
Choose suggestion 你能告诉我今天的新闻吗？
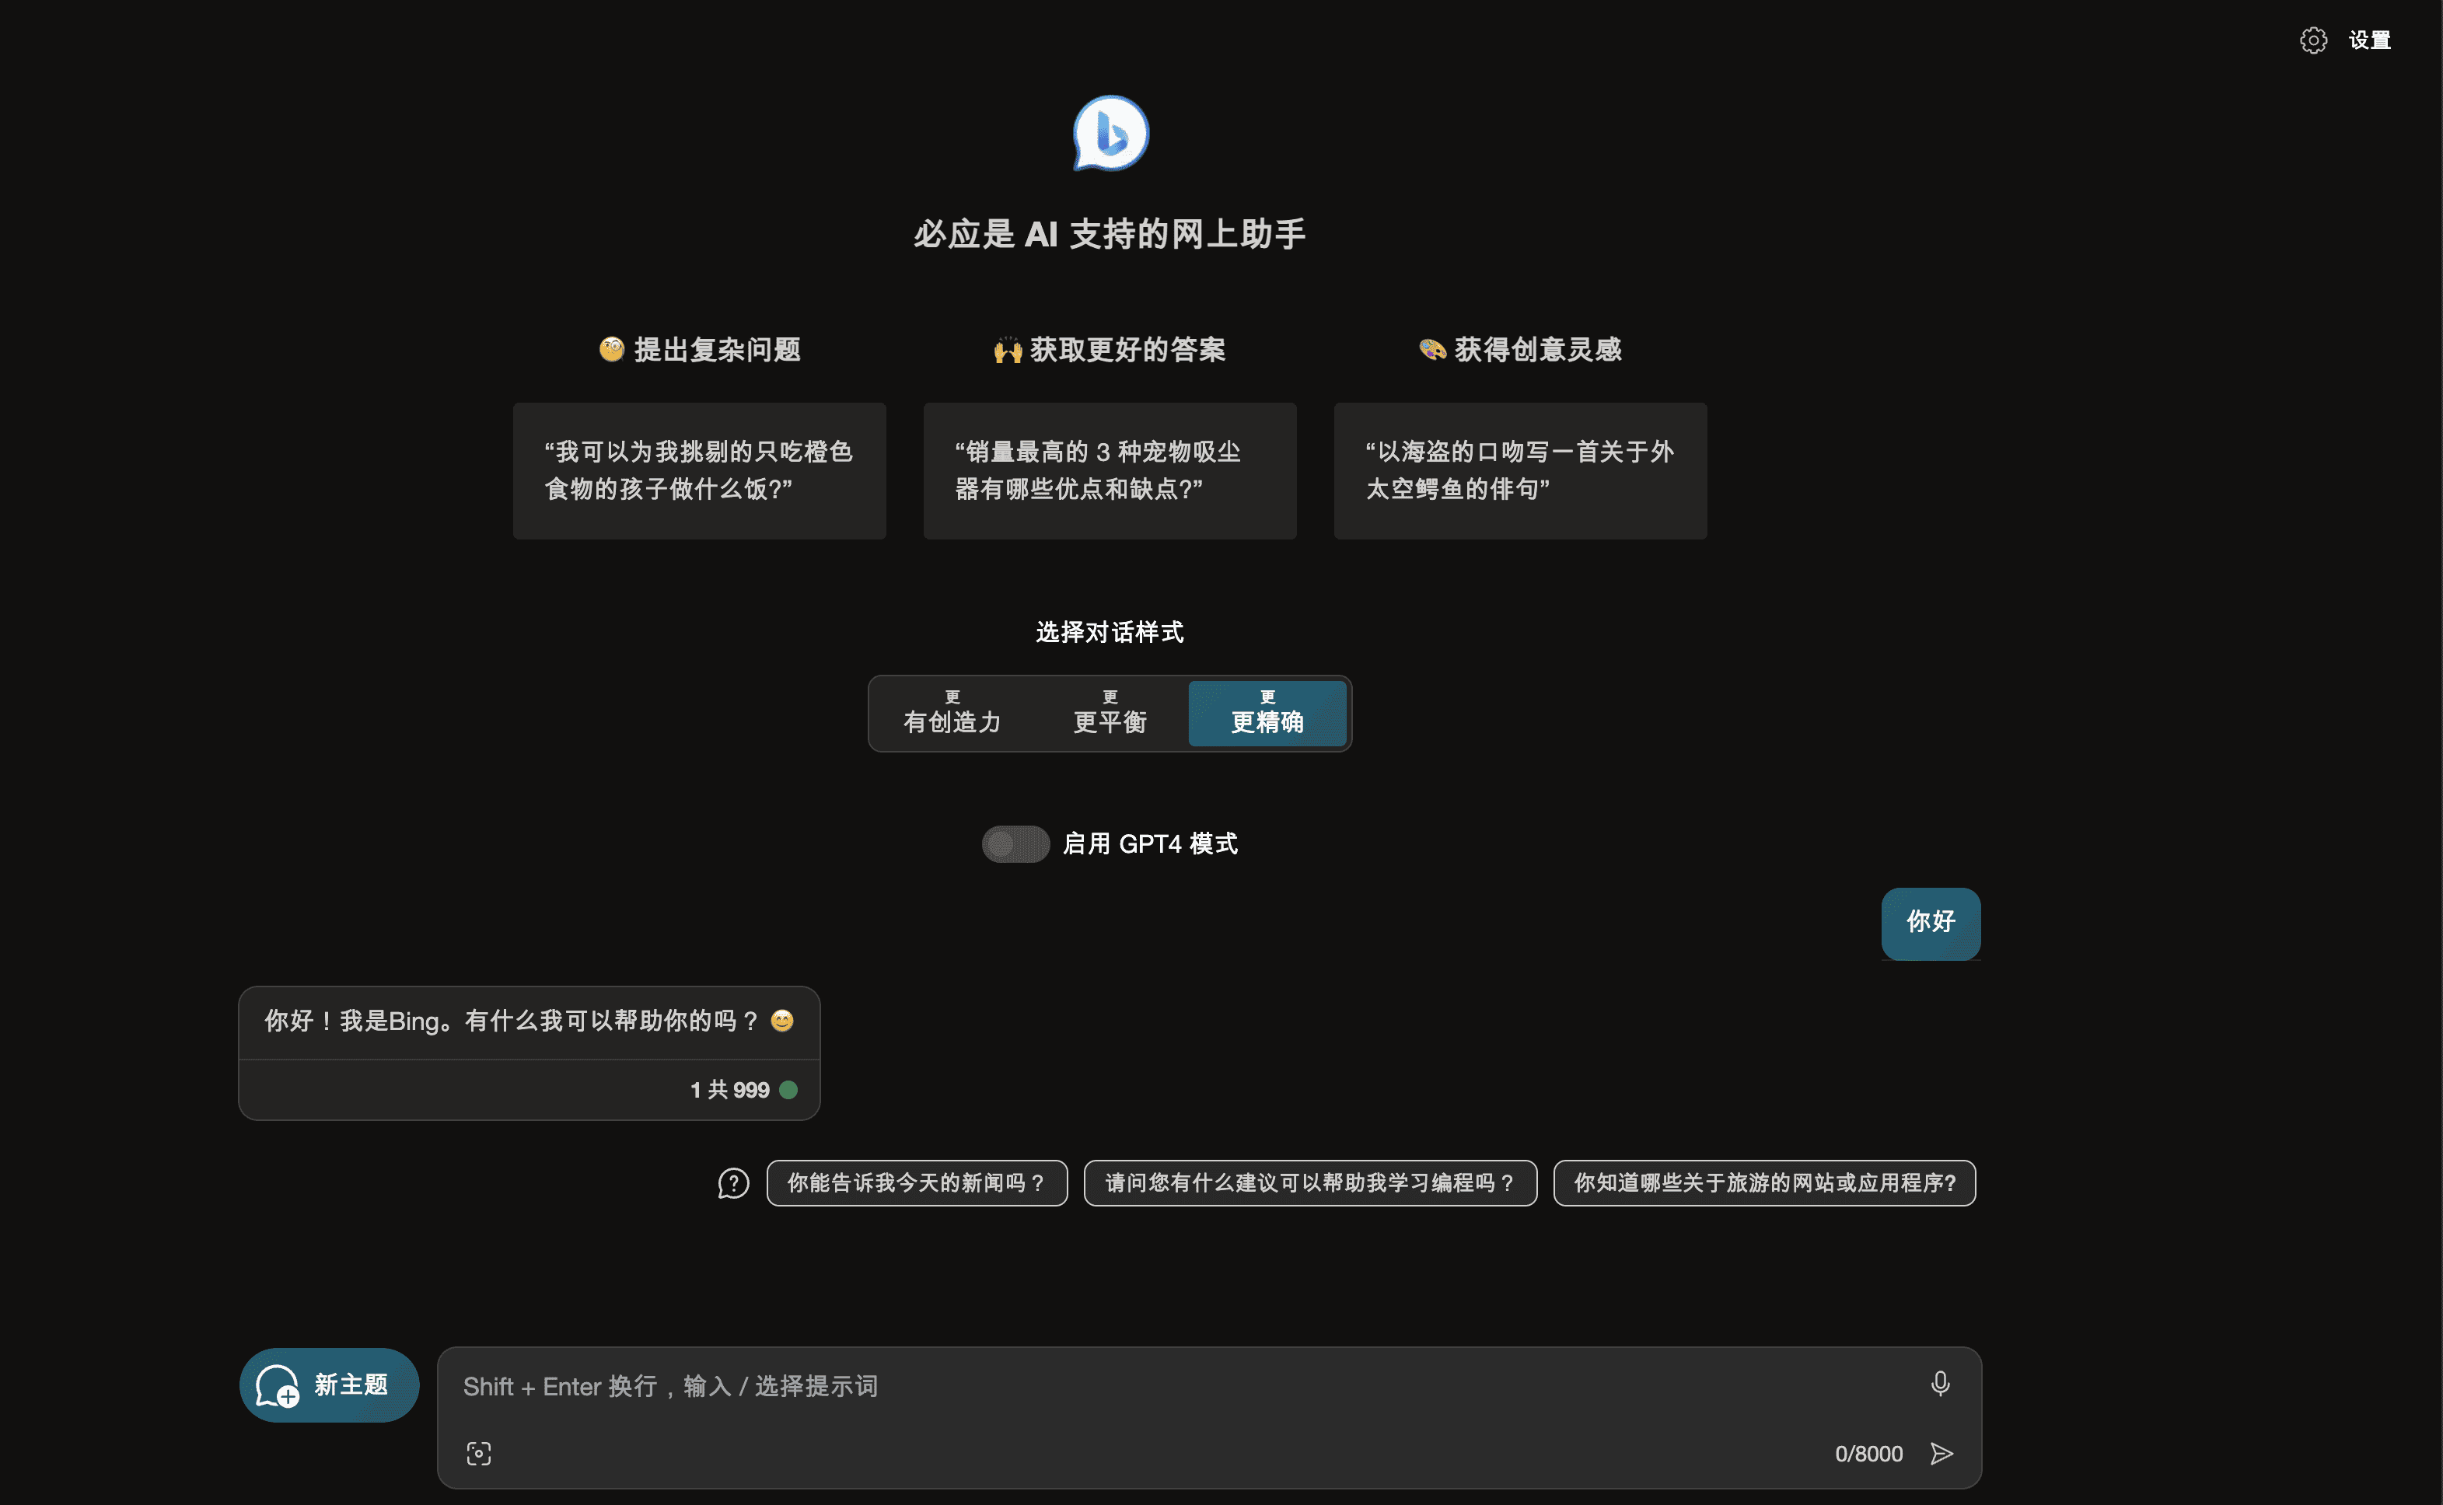[917, 1182]
